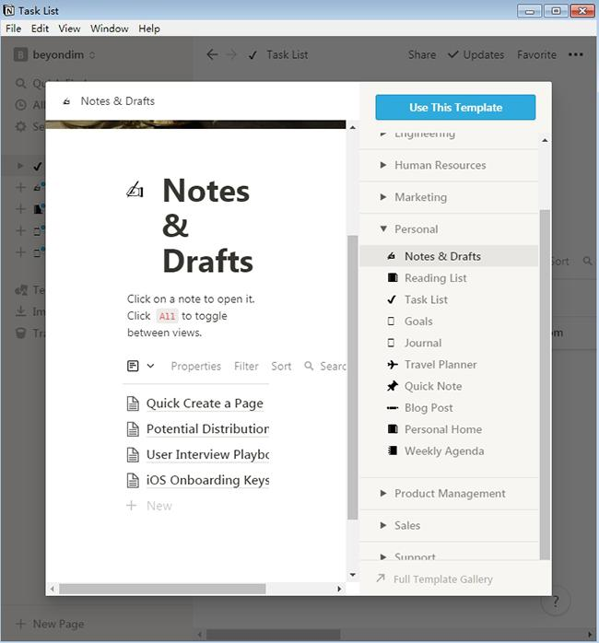Screen dimensions: 599x643
Task: Collapse the Personal template category
Action: [449, 229]
